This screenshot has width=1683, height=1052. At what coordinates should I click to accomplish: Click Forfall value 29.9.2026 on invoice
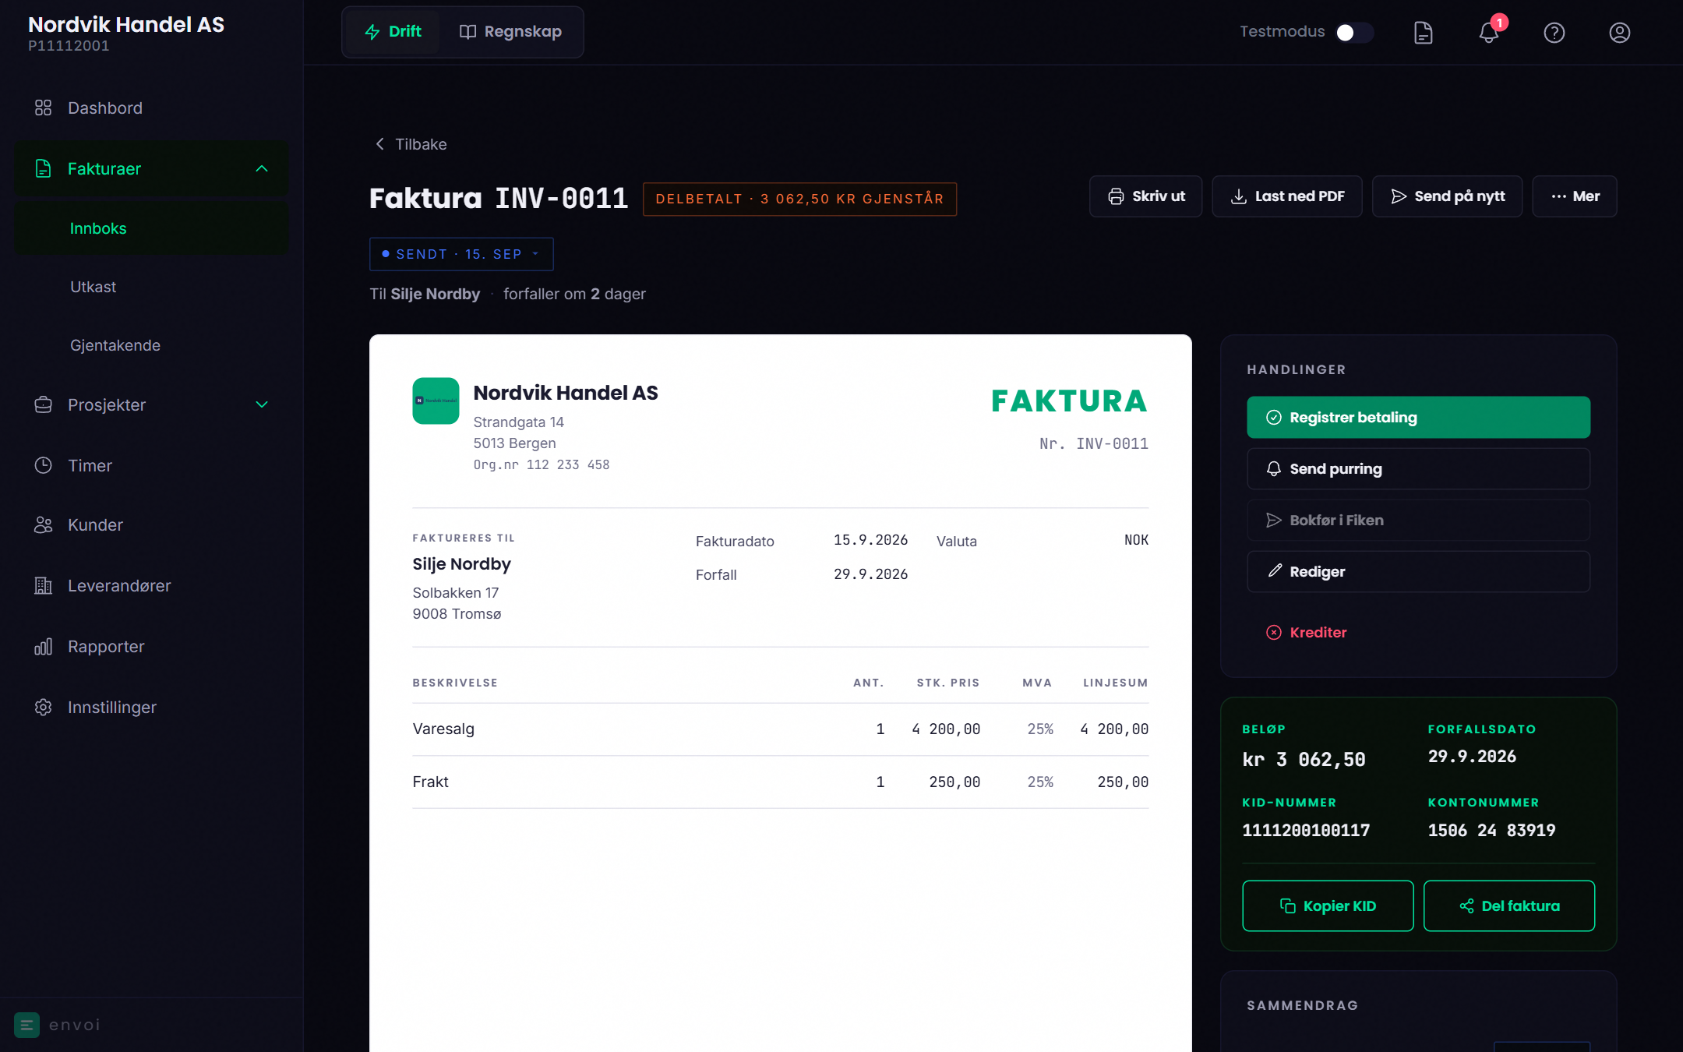(870, 574)
